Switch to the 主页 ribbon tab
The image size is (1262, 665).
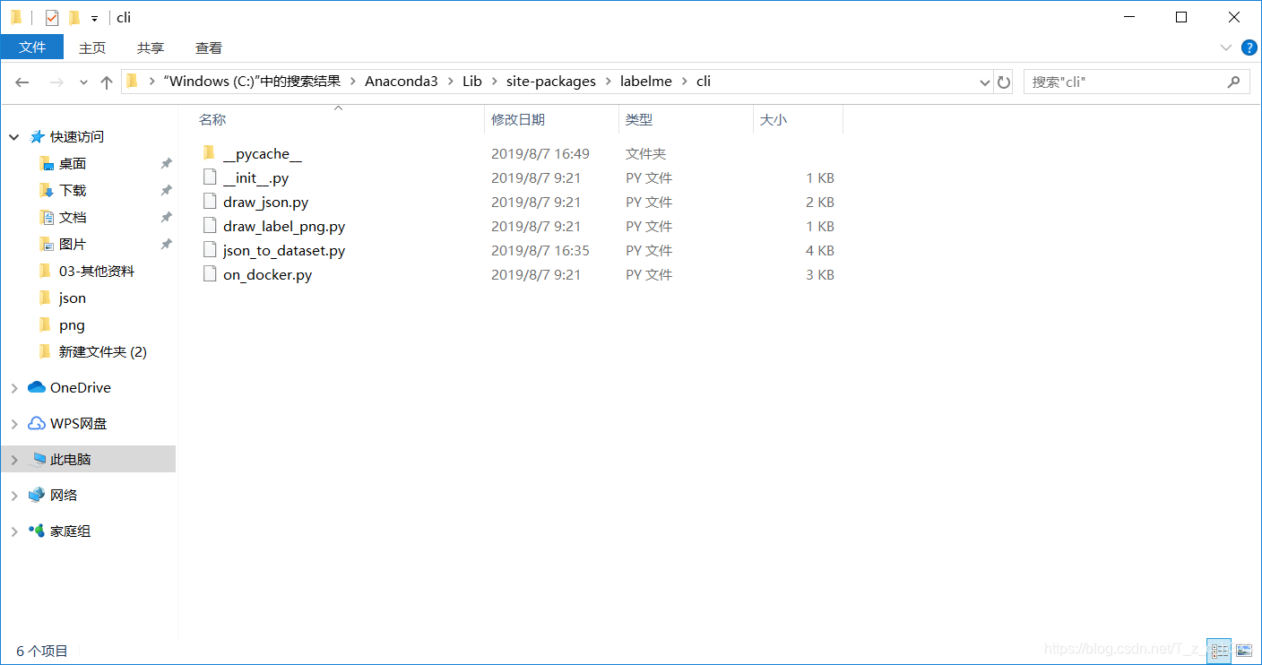(92, 47)
